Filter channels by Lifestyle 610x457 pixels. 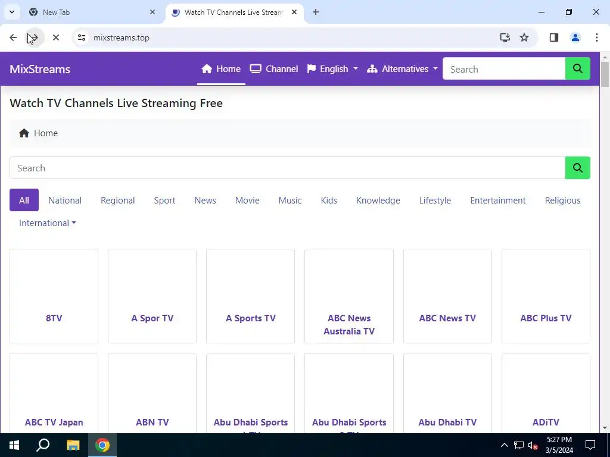[x=435, y=200]
